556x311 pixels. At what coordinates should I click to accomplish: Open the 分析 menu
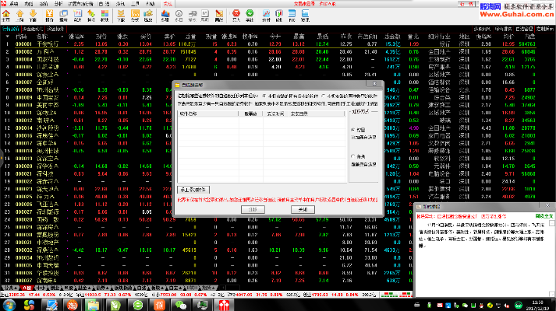click(58, 4)
